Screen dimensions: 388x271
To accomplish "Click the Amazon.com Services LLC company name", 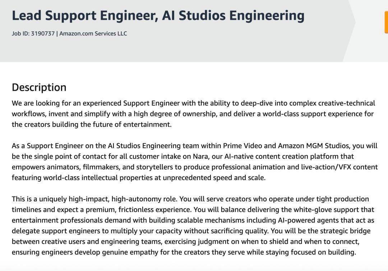I will (93, 33).
